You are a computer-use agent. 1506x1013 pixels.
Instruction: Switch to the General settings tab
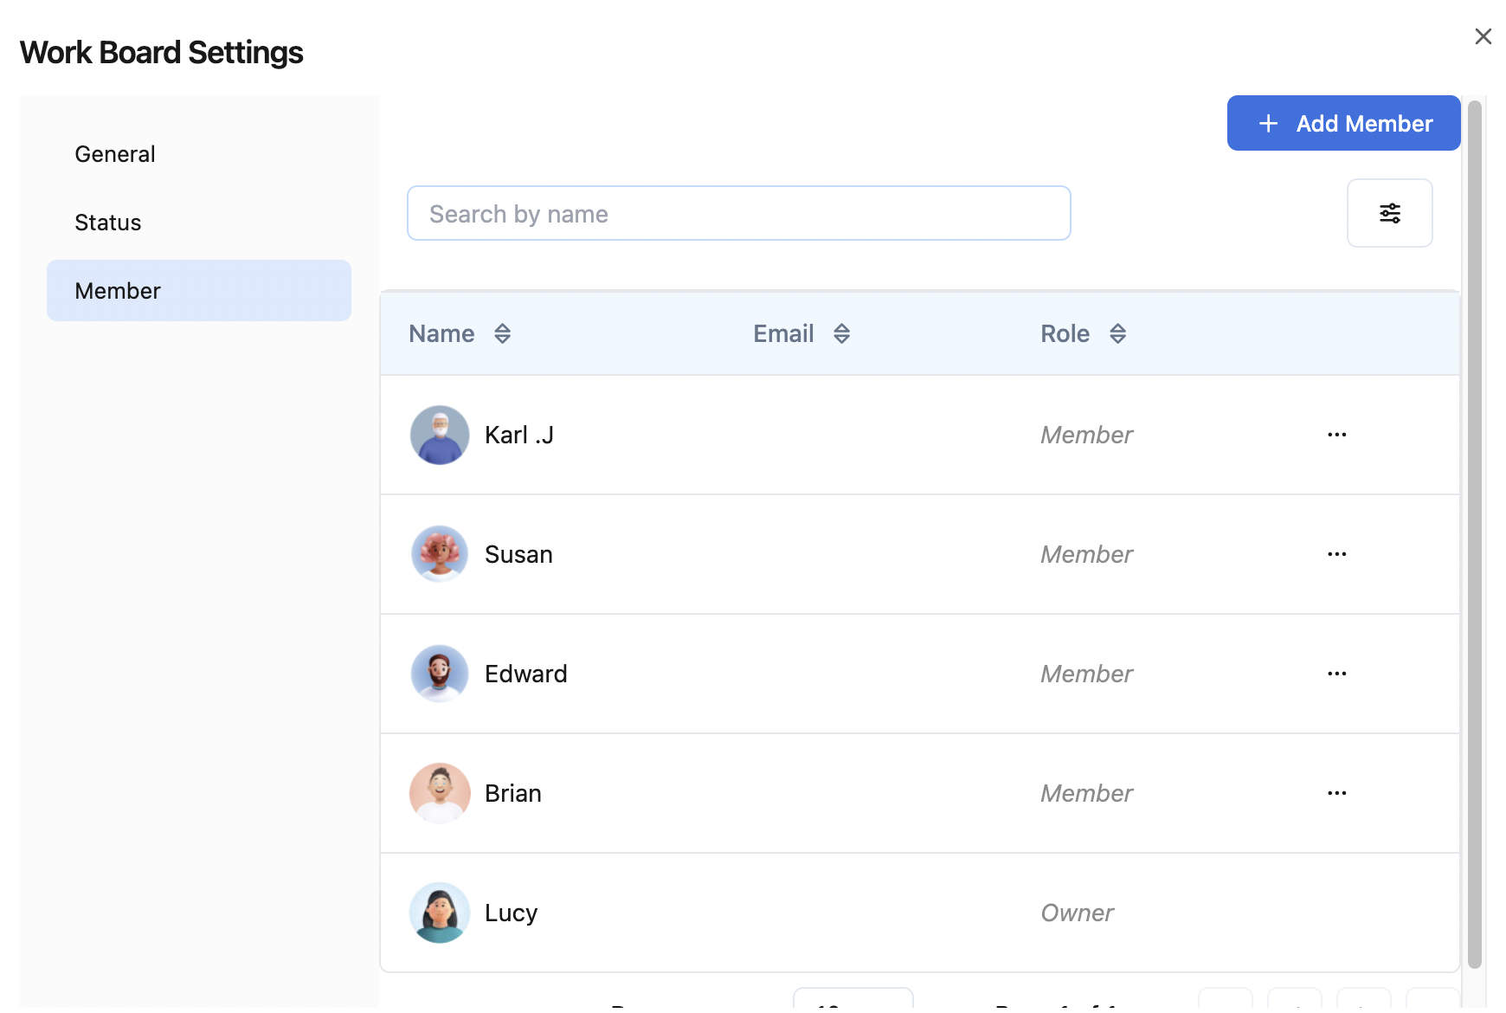point(115,153)
